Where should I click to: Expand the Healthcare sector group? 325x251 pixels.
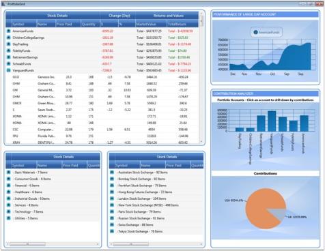(x=9, y=192)
